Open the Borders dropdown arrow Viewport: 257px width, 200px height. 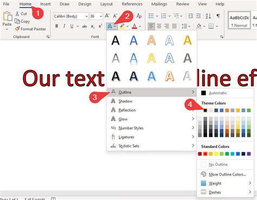tap(217, 27)
